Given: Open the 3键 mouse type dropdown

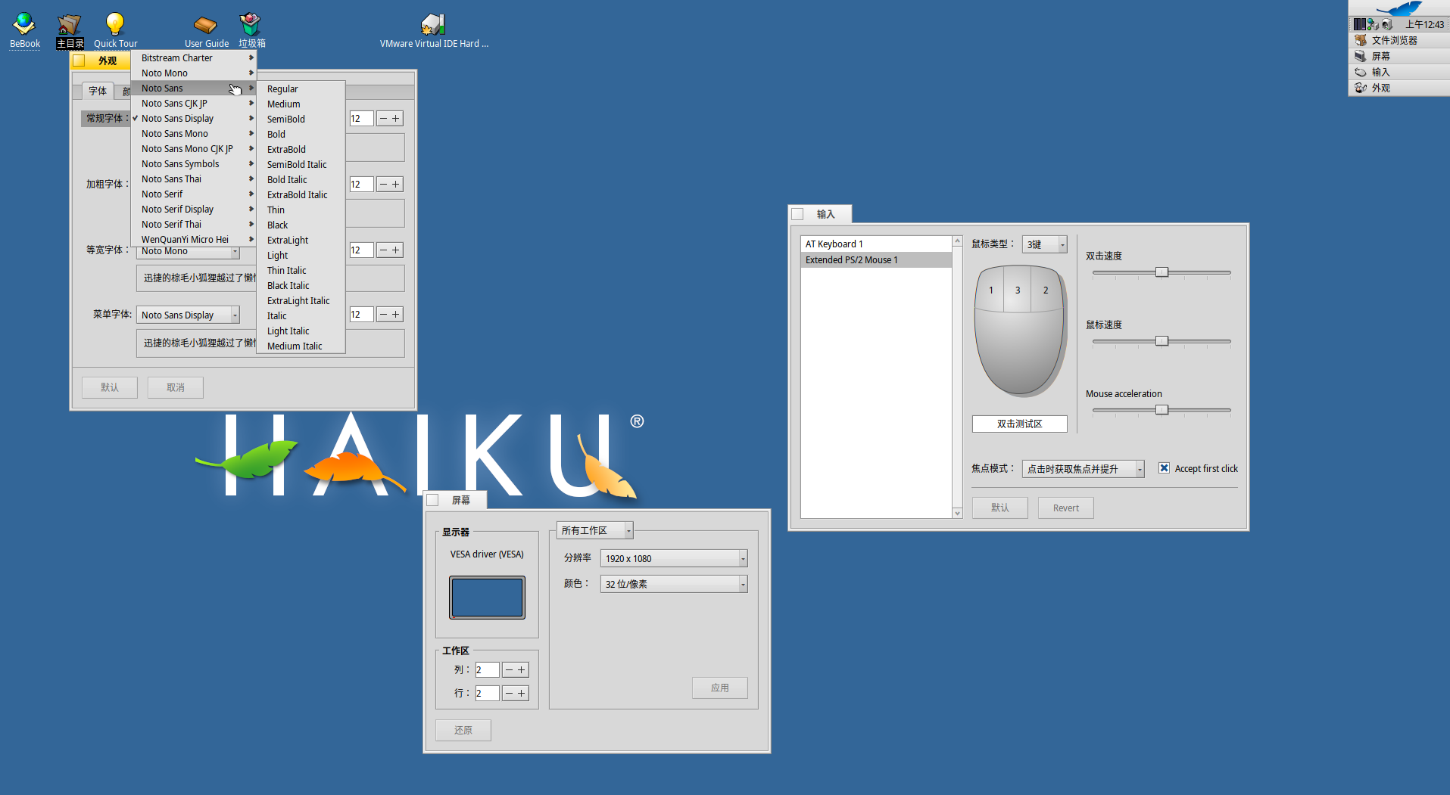Looking at the screenshot, I should tap(1044, 244).
